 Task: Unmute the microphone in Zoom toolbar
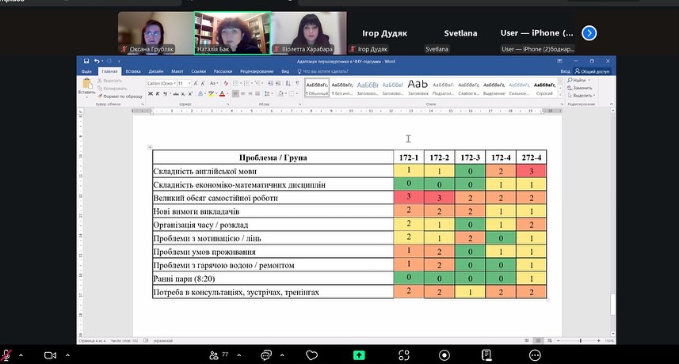coord(7,355)
